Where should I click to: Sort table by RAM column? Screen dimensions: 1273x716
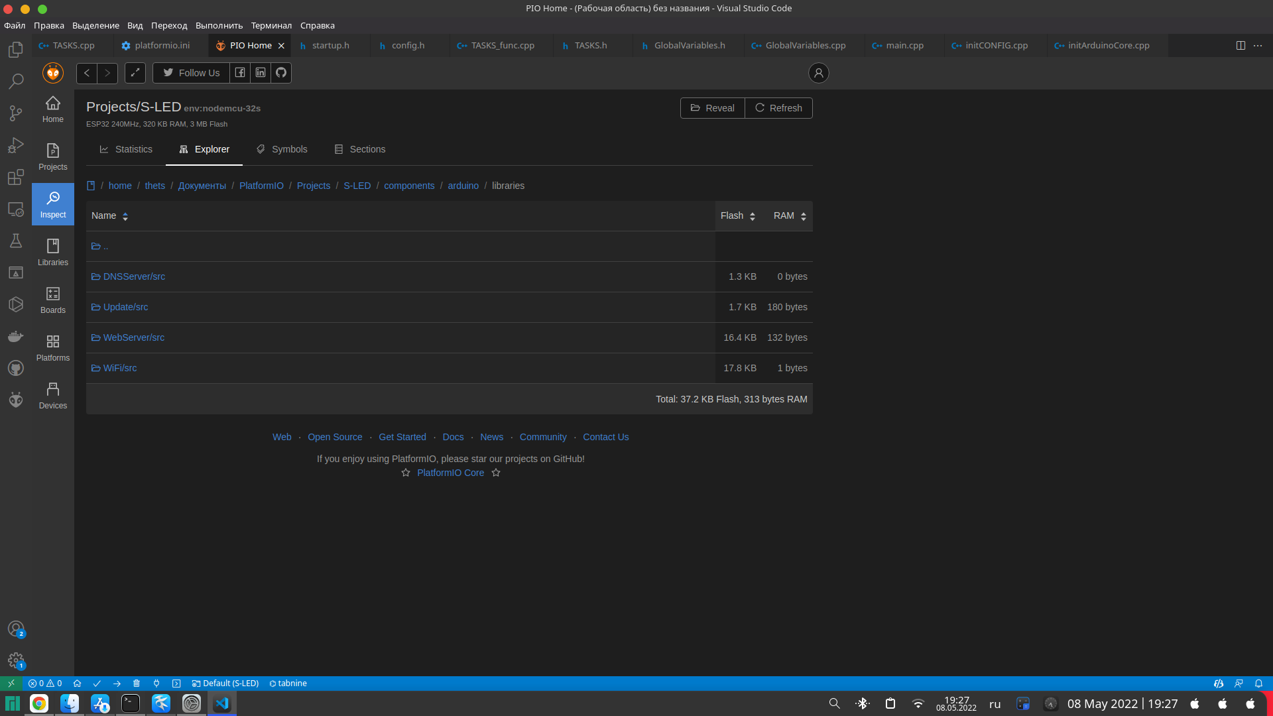click(x=789, y=216)
